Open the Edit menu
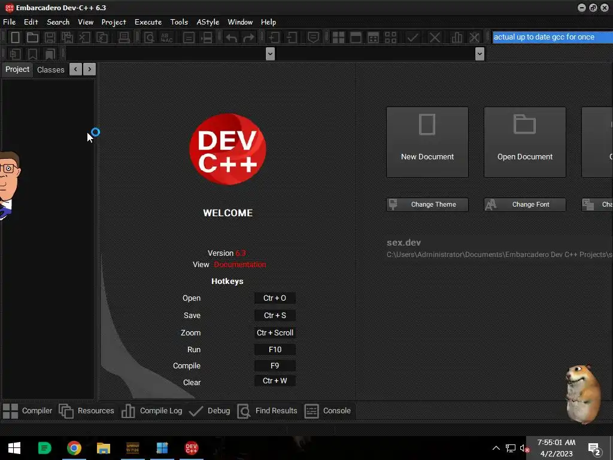 click(x=31, y=22)
